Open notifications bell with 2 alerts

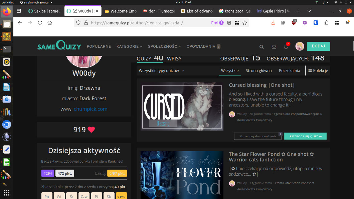[286, 46]
